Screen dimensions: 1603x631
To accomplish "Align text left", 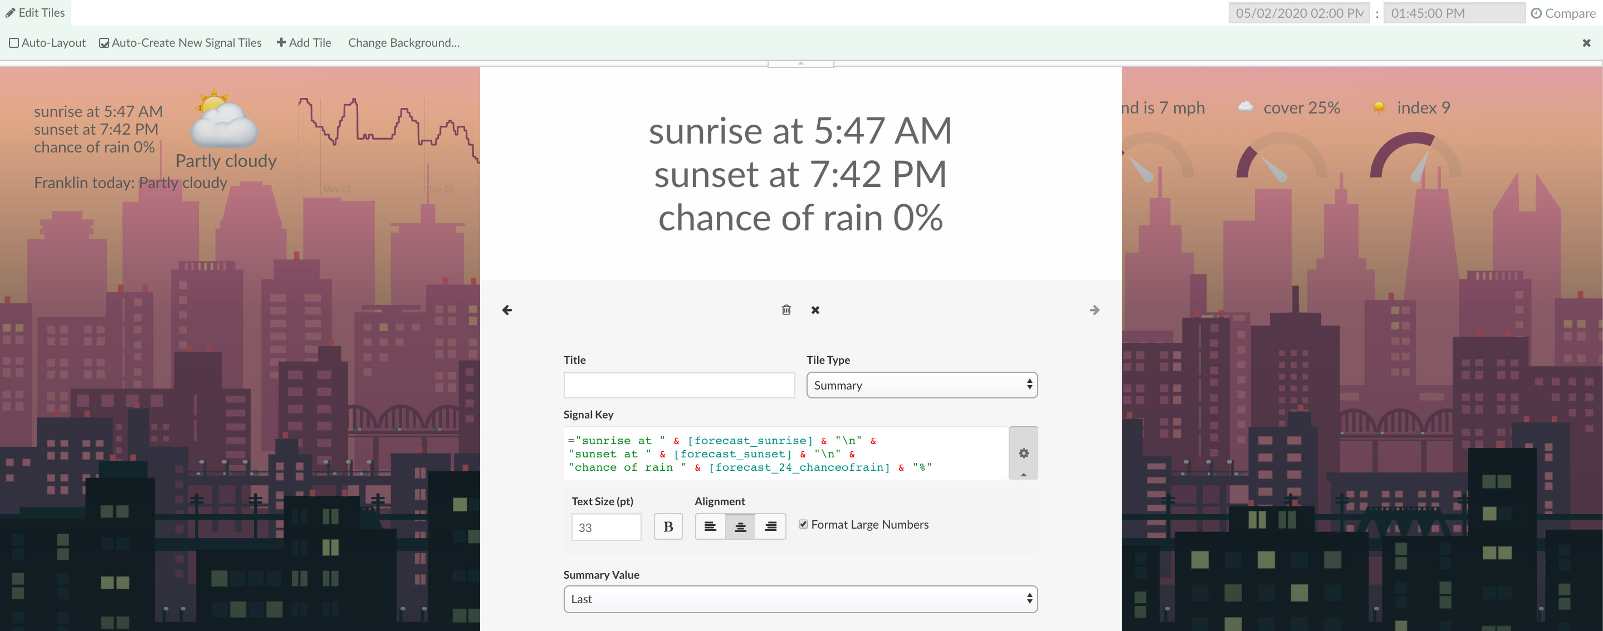I will tap(710, 526).
